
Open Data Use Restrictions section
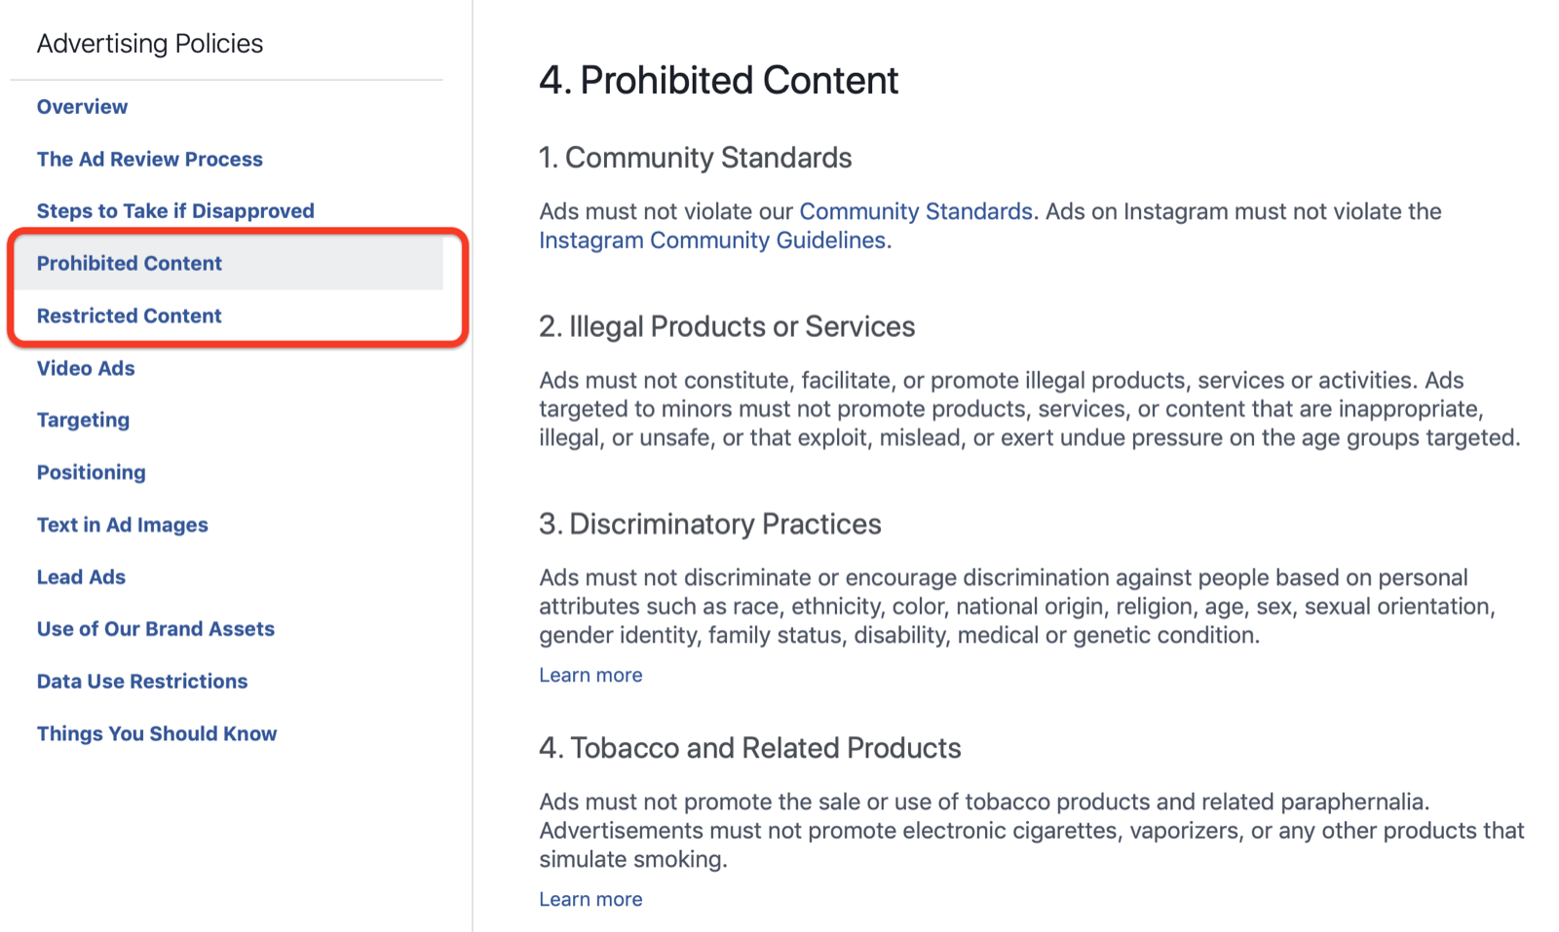click(142, 682)
